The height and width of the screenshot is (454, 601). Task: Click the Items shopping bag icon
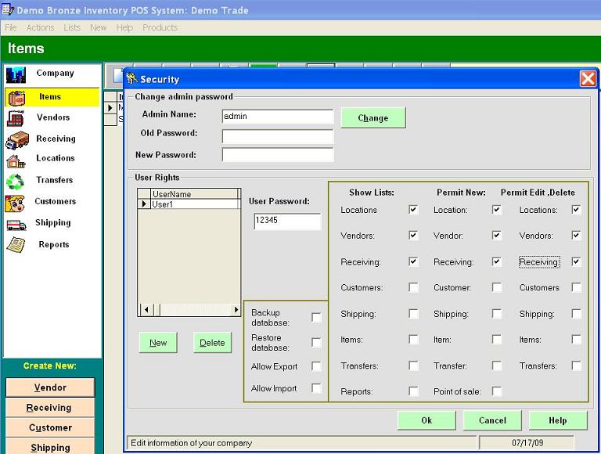coord(16,98)
